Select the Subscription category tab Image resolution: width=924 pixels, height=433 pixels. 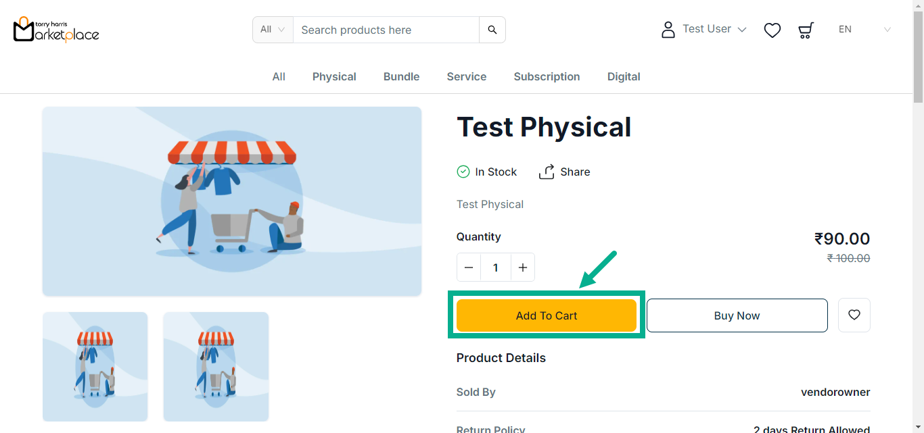point(547,77)
